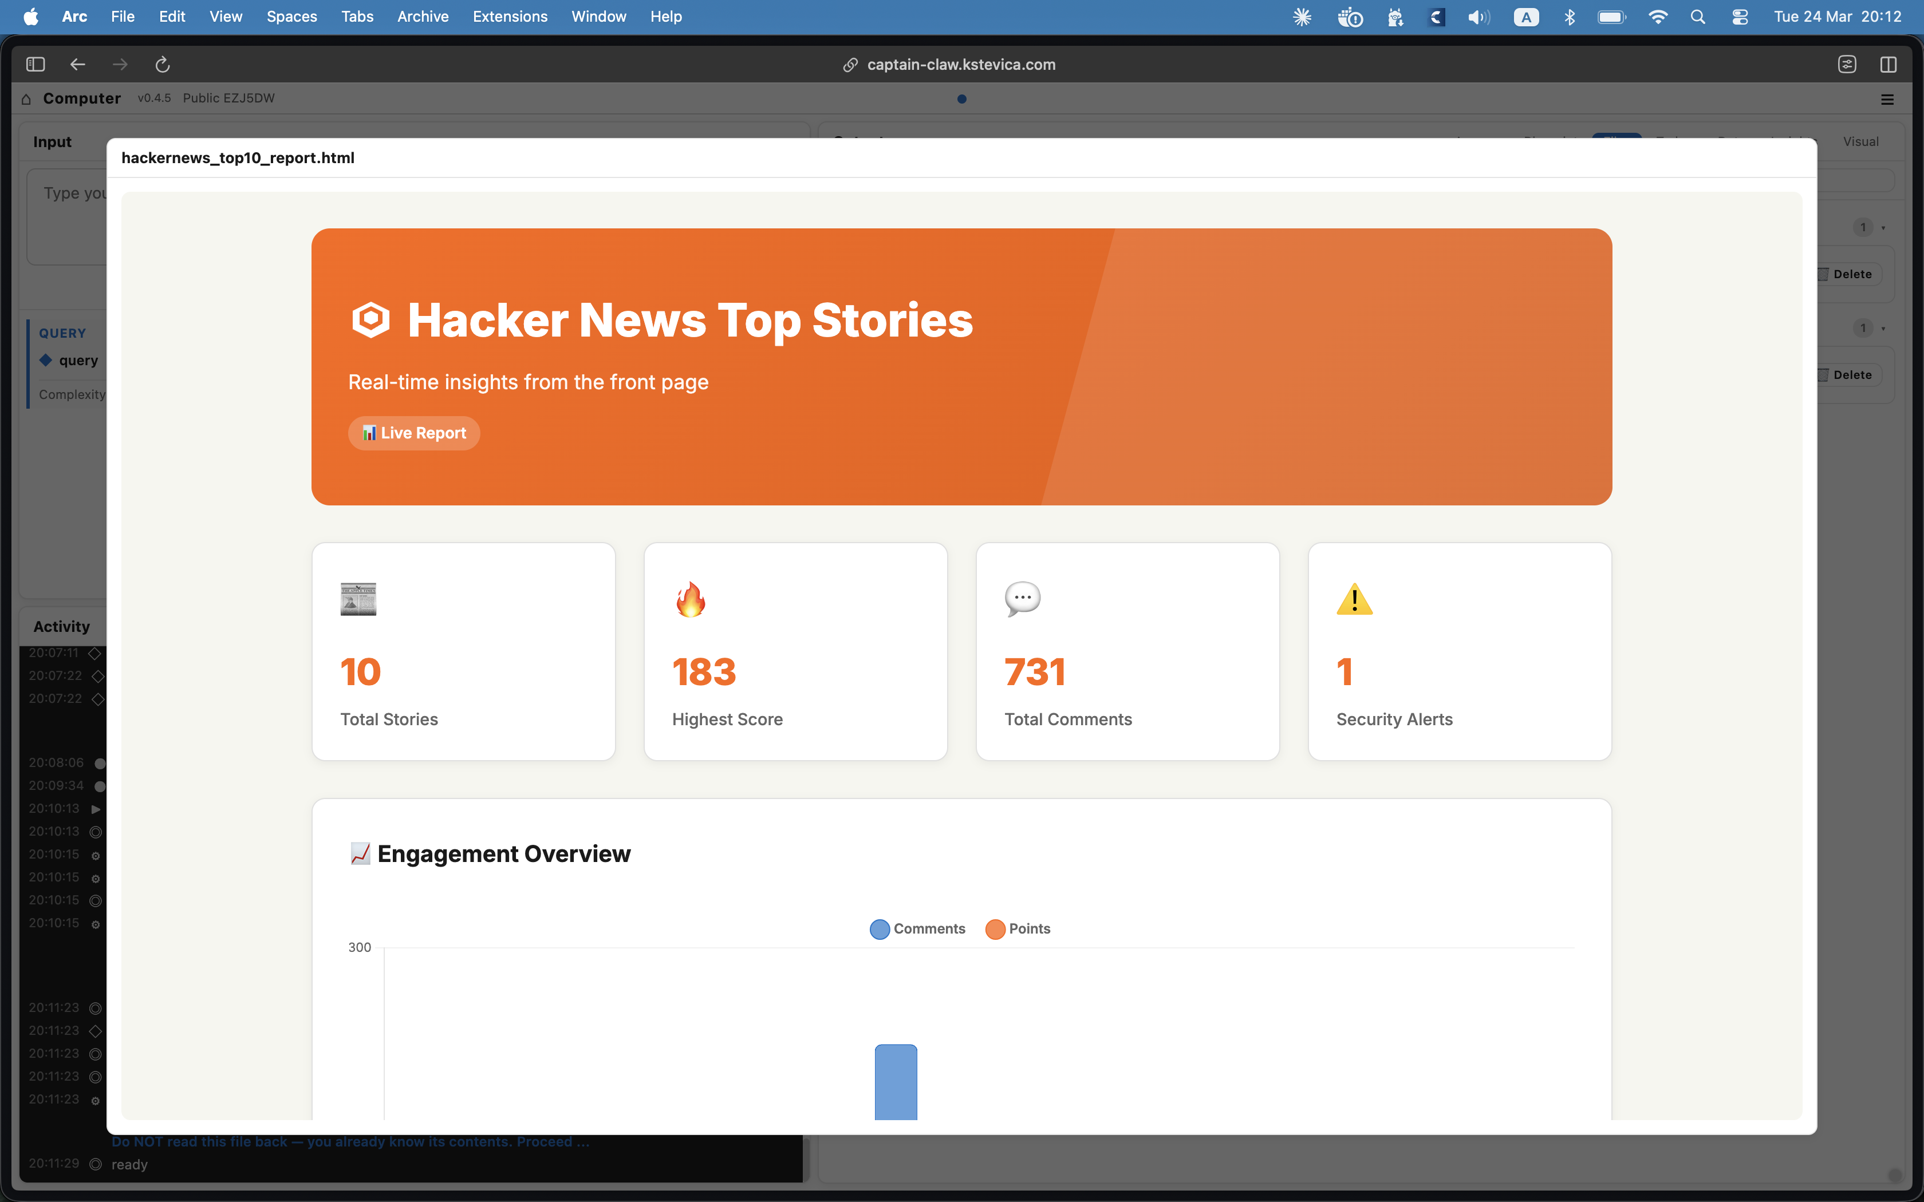This screenshot has width=1924, height=1202.
Task: Go forward with the right arrow
Action: (120, 64)
